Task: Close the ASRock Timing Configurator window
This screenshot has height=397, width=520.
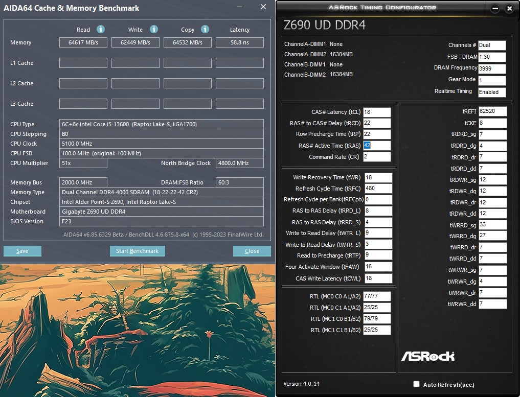Action: [x=509, y=9]
